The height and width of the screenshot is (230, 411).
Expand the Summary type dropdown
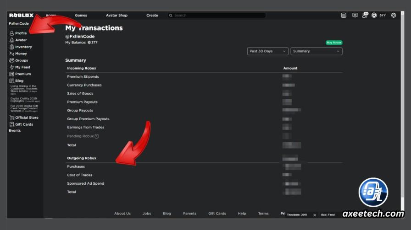point(317,51)
